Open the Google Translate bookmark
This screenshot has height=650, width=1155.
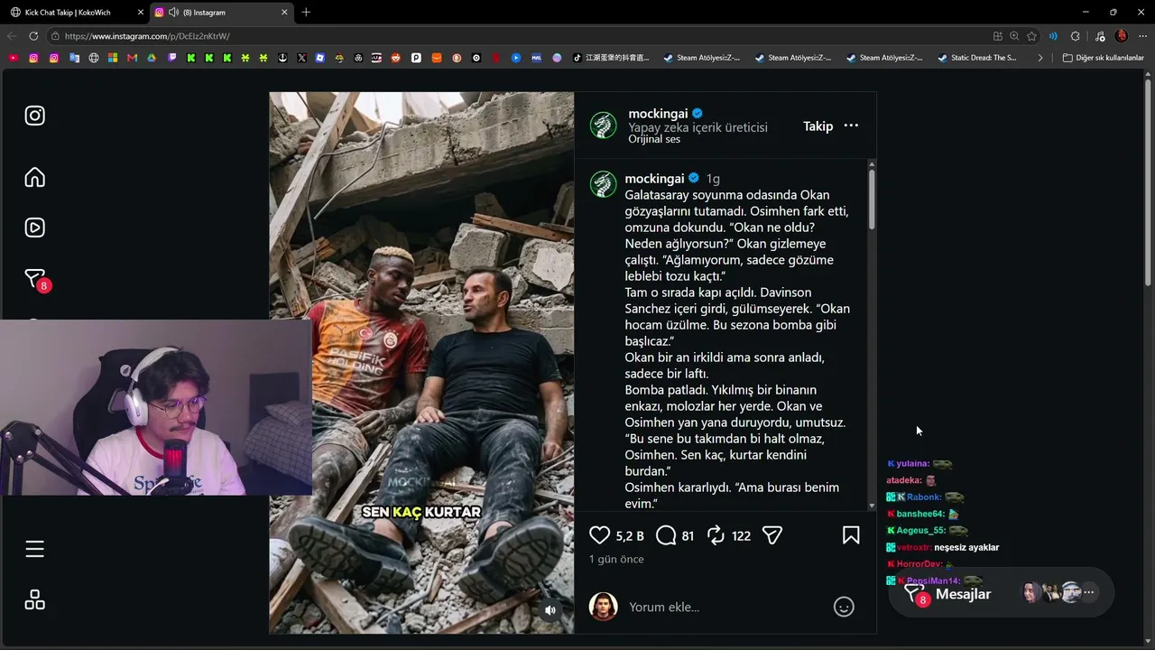tap(74, 58)
